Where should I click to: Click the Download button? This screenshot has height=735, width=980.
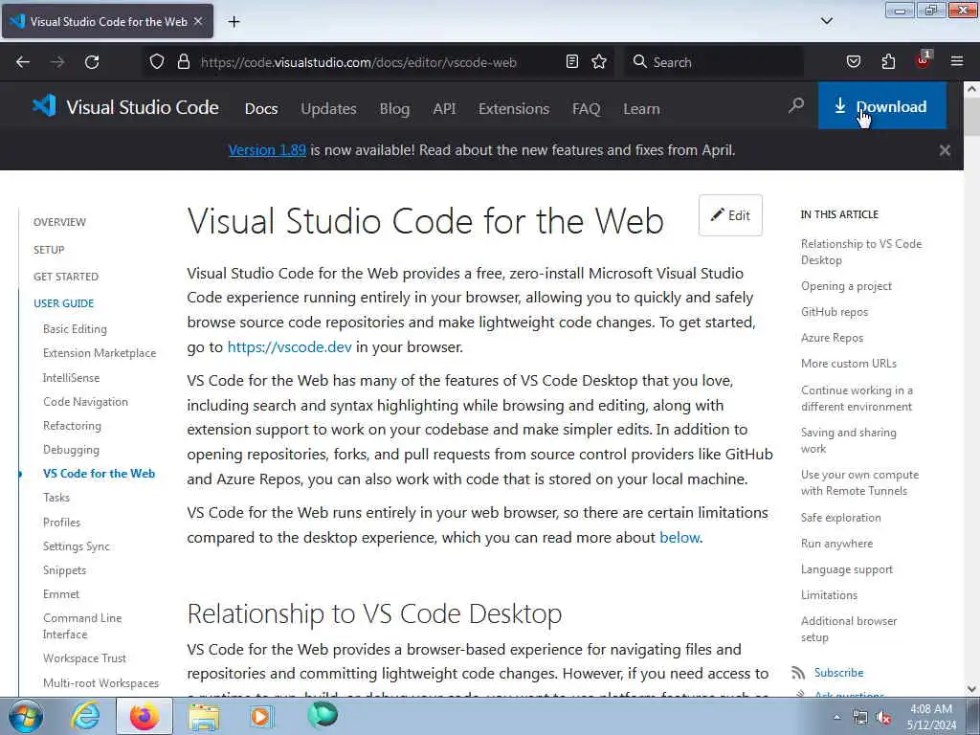click(881, 106)
